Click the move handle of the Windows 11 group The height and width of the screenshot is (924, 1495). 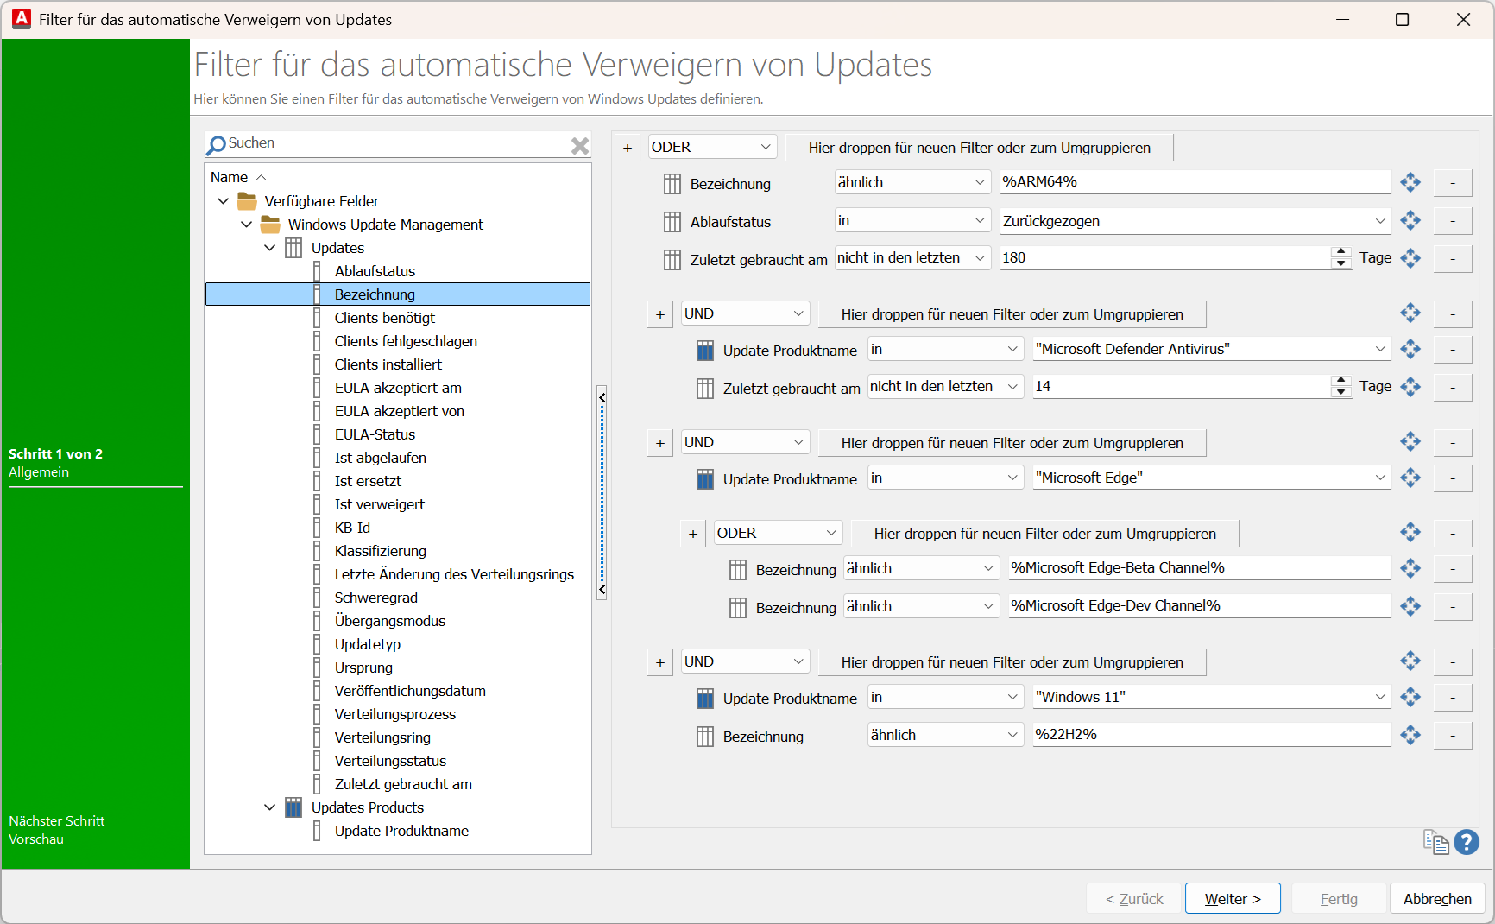point(1410,661)
